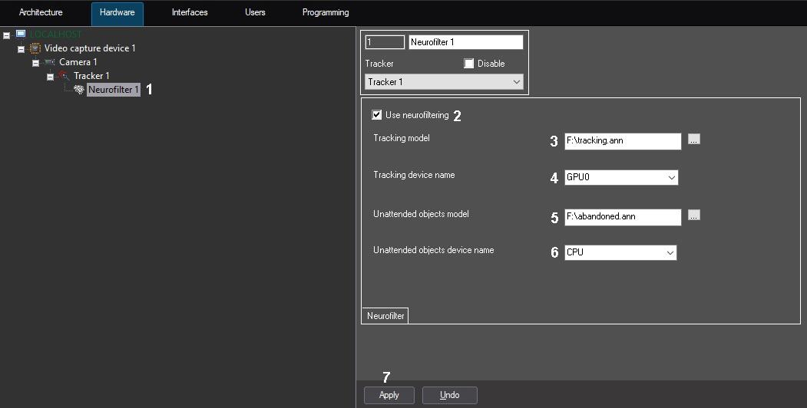Toggle the Disable checkbox
Viewport: 807px width, 408px height.
pyautogui.click(x=469, y=64)
